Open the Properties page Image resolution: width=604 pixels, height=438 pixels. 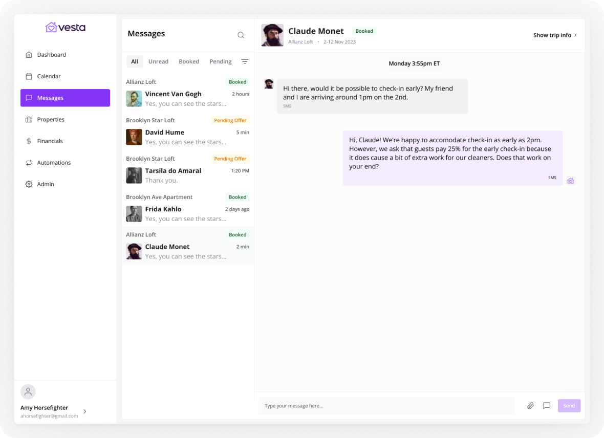tap(51, 120)
